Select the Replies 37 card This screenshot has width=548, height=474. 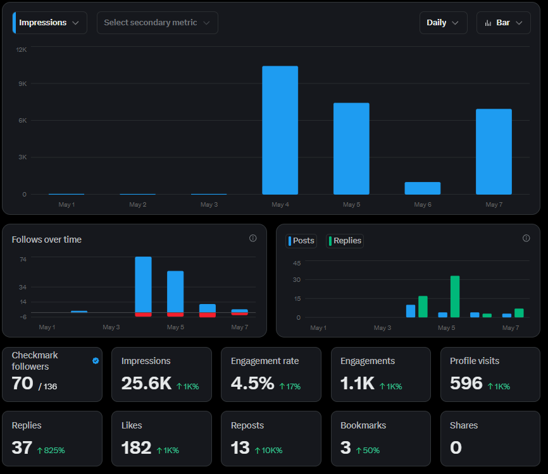(x=52, y=439)
